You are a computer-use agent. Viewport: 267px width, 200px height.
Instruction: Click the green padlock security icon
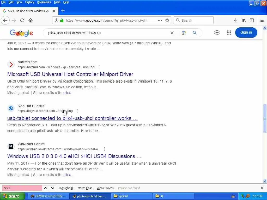(62, 20)
